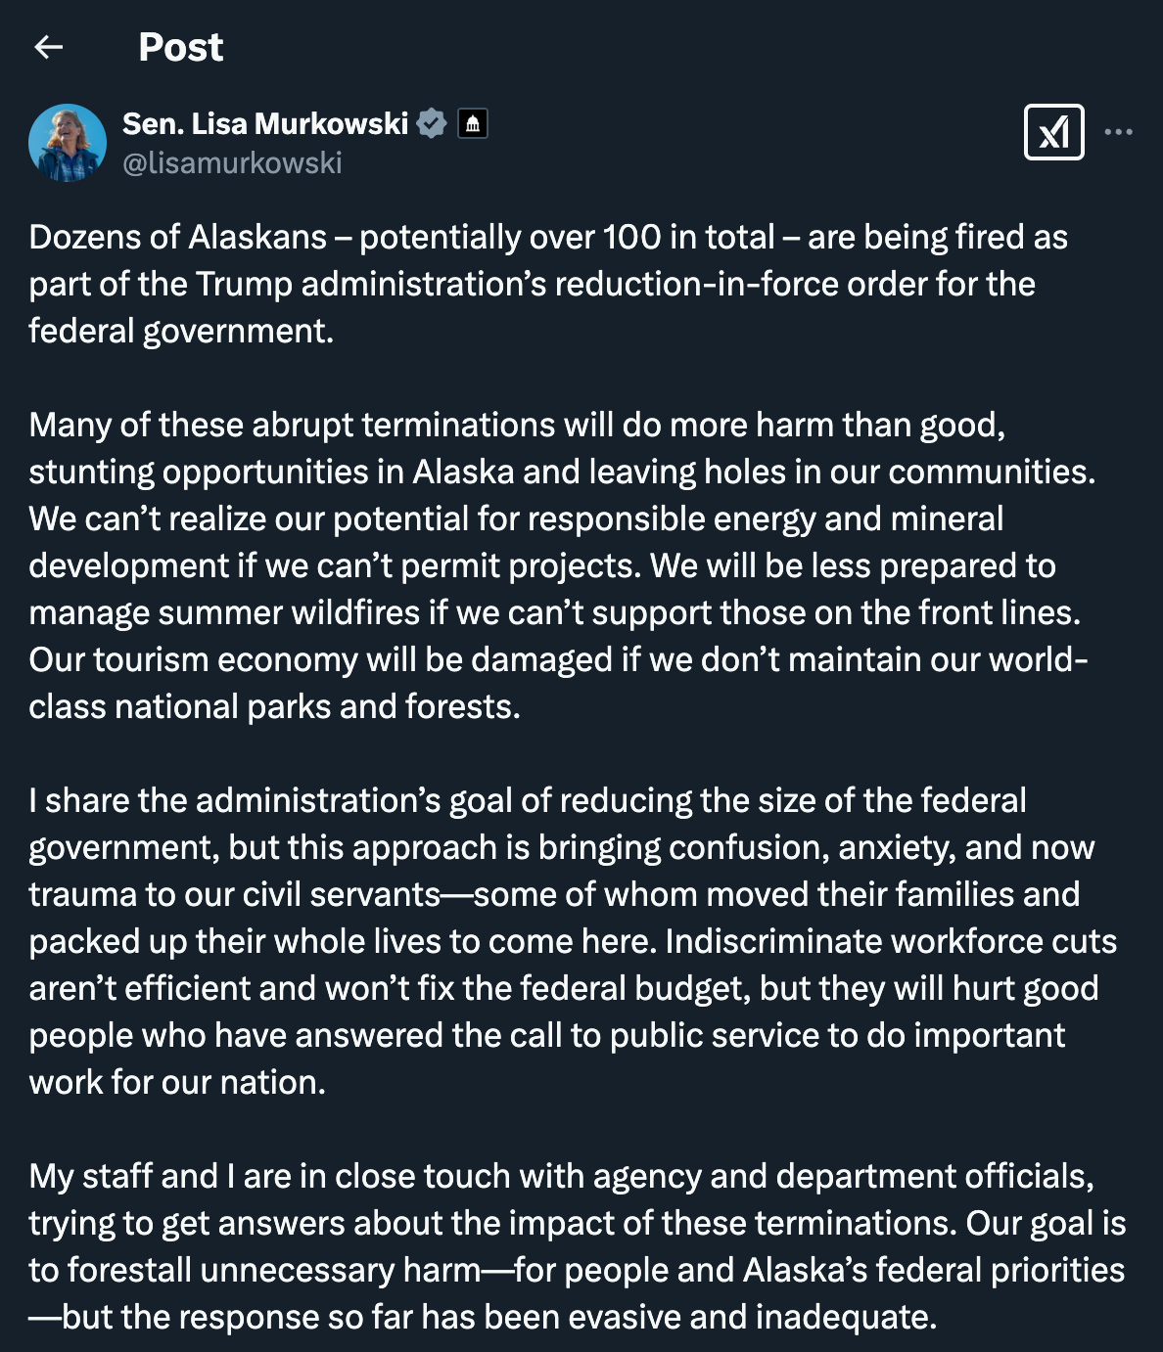The height and width of the screenshot is (1352, 1163).
Task: Click the text "work for our nation."
Action: pyautogui.click(x=177, y=1083)
